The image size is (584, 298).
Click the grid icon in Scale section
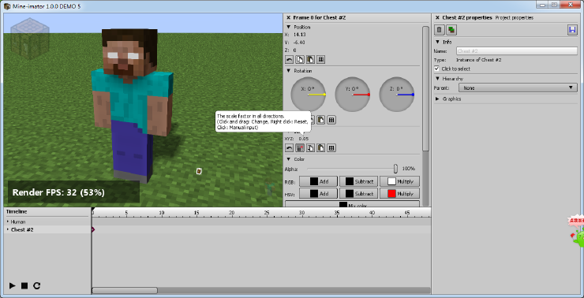pos(331,148)
